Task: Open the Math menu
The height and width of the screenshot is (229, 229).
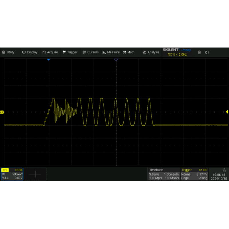Action: pyautogui.click(x=129, y=52)
